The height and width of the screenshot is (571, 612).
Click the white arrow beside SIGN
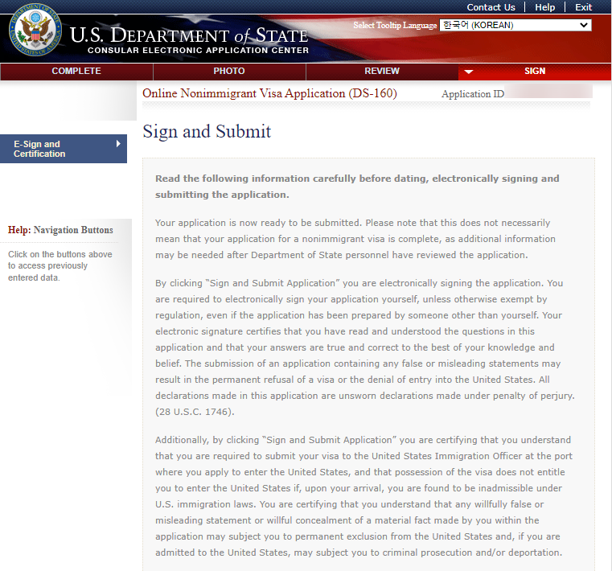(469, 72)
